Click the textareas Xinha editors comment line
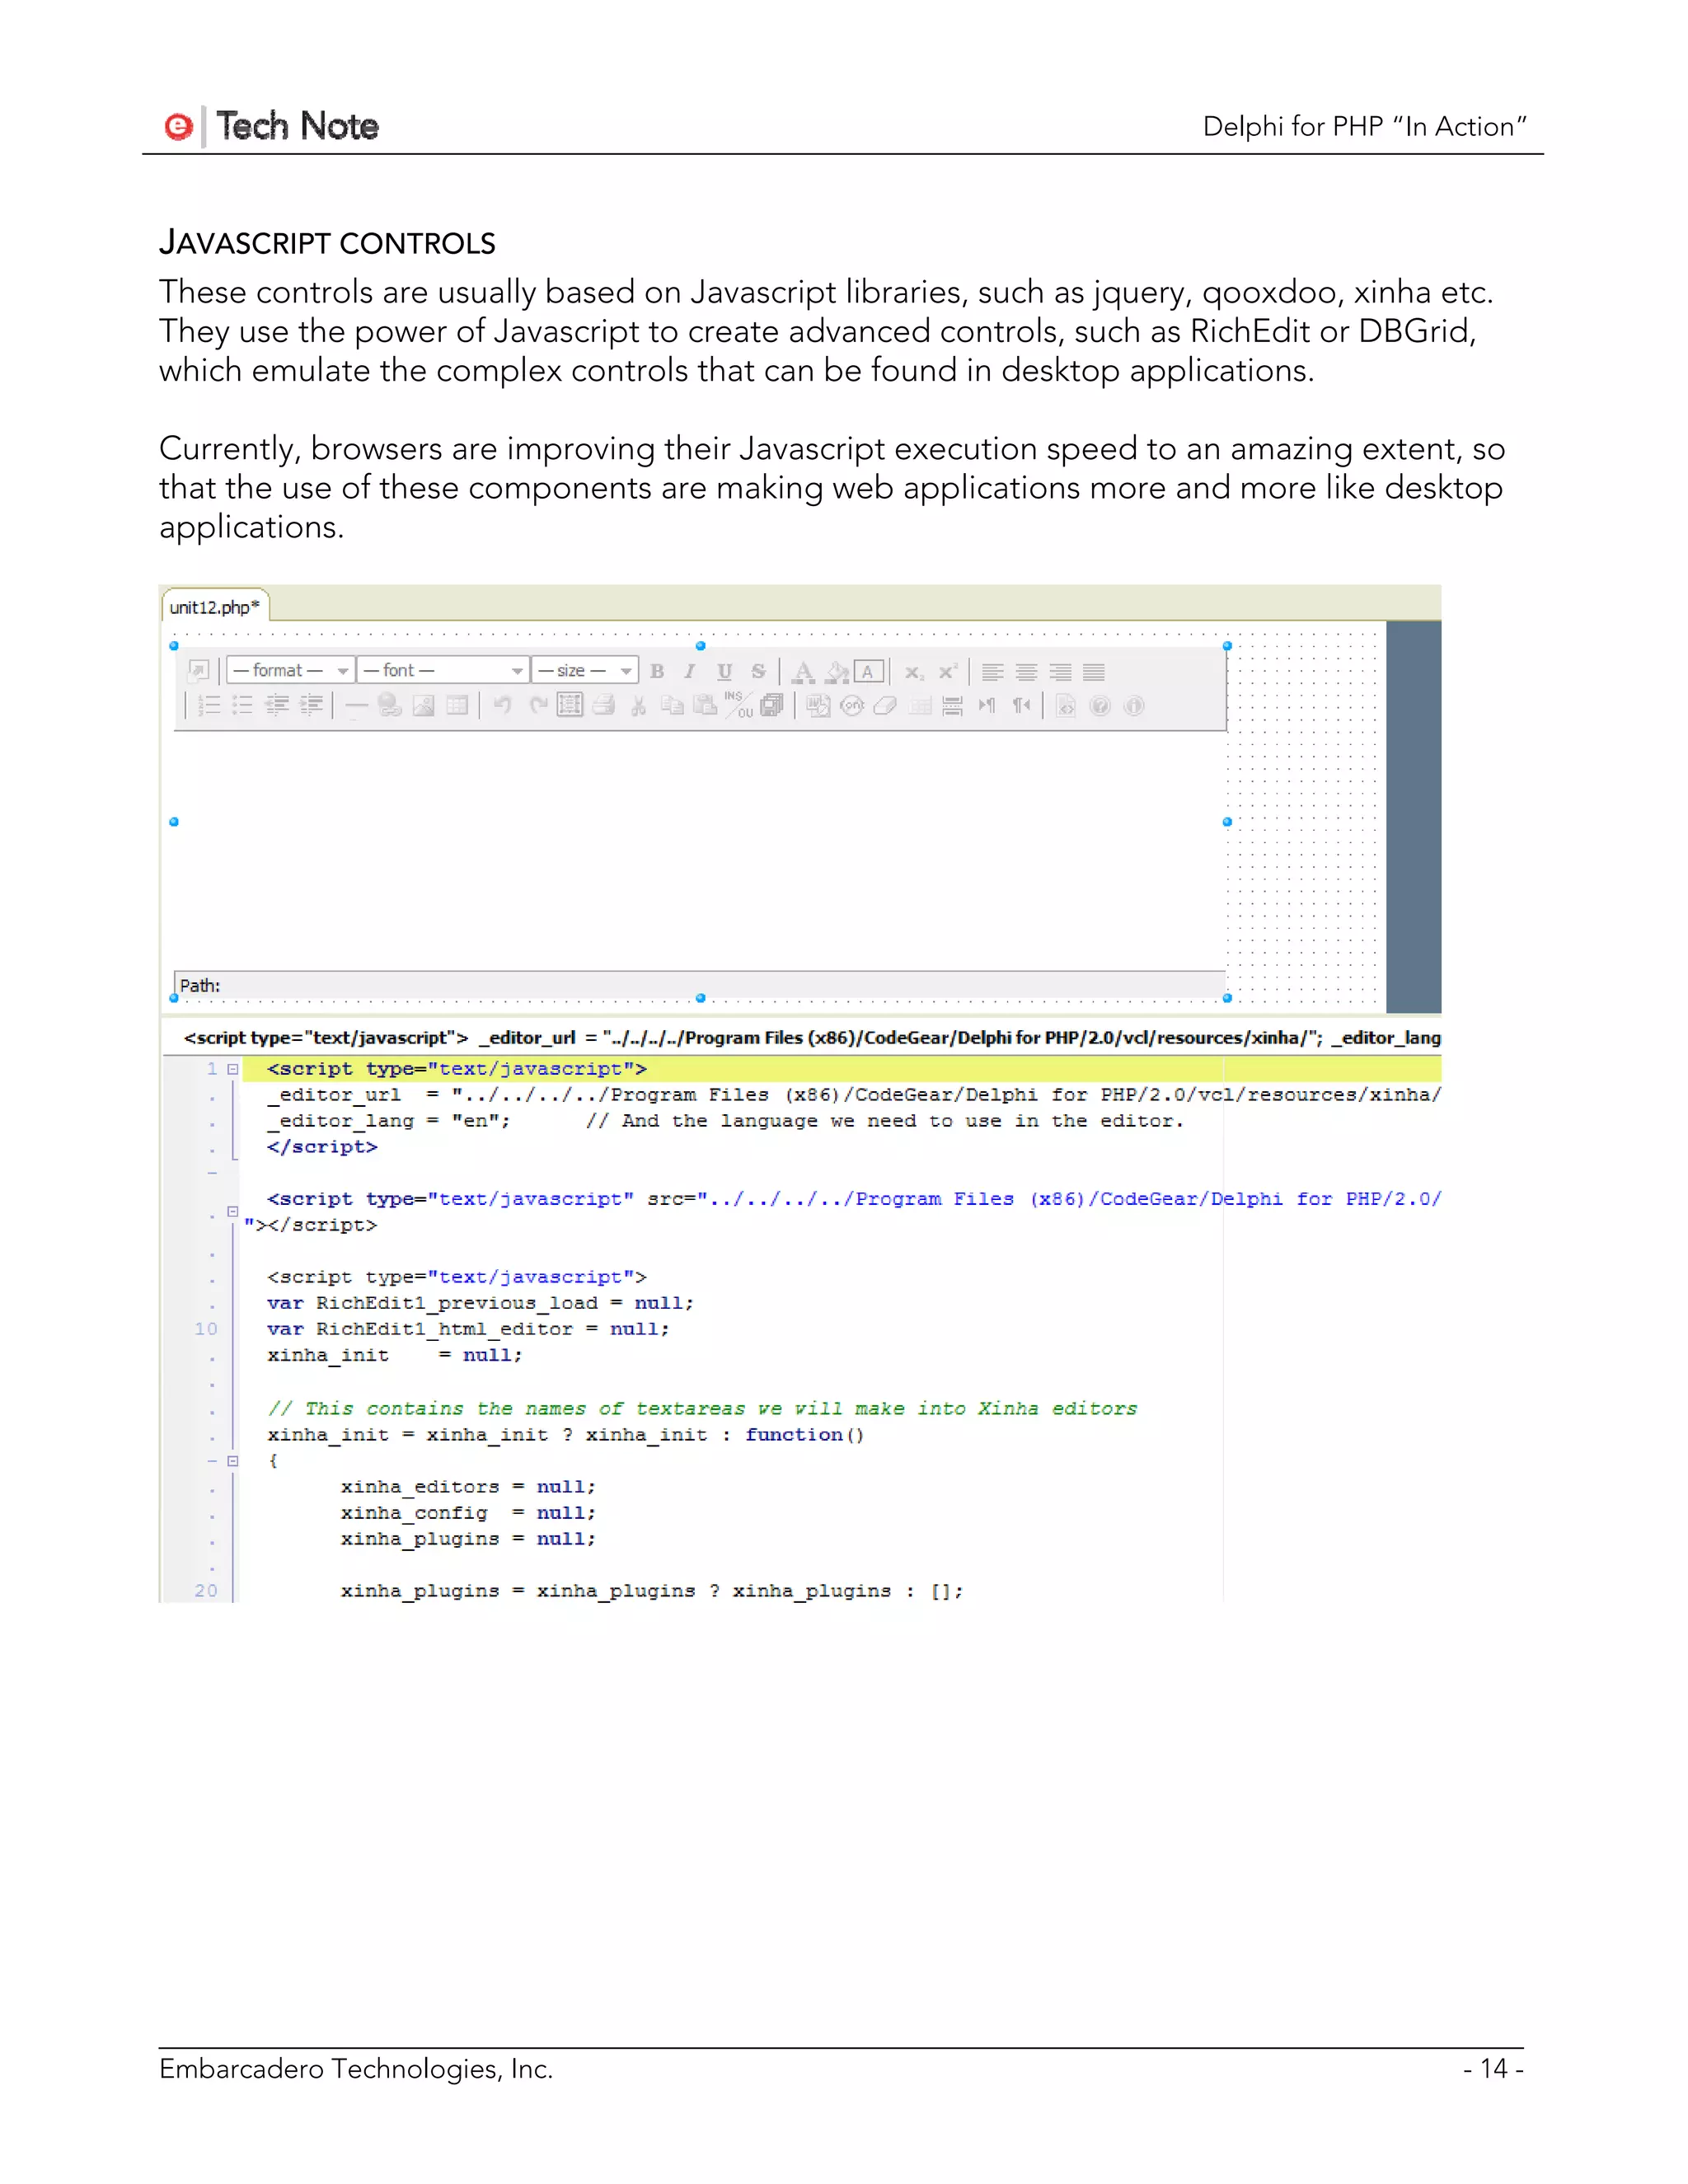Image resolution: width=1688 pixels, height=2184 pixels. click(702, 1408)
